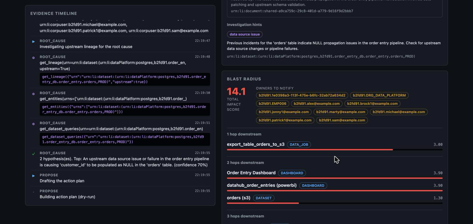Open the get_dataset_queries JSON code block
Image resolution: width=473 pixels, height=224 pixels.
pyautogui.click(x=125, y=140)
